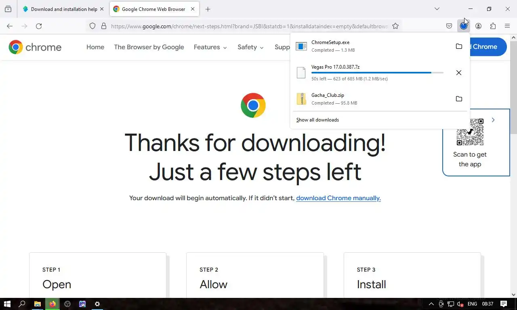Close the Download and installation help tab
This screenshot has width=517, height=310.
102,9
